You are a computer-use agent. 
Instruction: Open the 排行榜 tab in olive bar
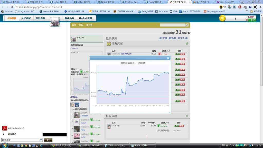[x=89, y=25]
